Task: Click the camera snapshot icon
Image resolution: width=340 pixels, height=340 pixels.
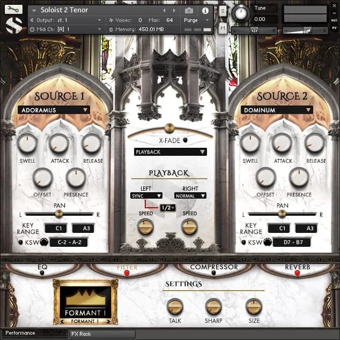Action: [189, 10]
